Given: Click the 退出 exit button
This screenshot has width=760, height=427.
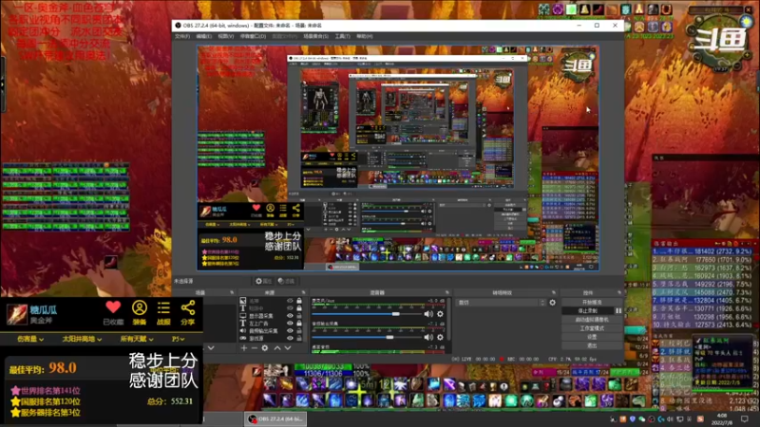Looking at the screenshot, I should pyautogui.click(x=592, y=345).
